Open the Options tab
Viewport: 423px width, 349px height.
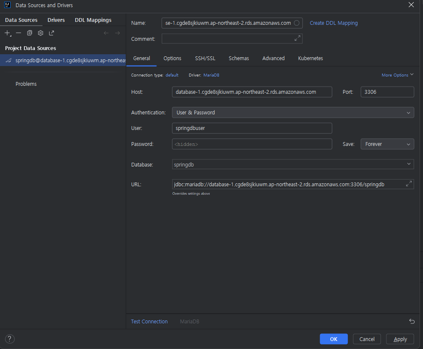pyautogui.click(x=172, y=58)
